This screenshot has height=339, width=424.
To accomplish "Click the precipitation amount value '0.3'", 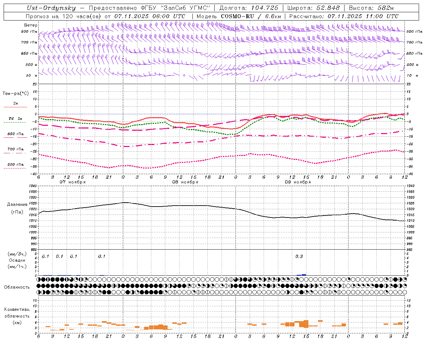I will click(x=299, y=257).
